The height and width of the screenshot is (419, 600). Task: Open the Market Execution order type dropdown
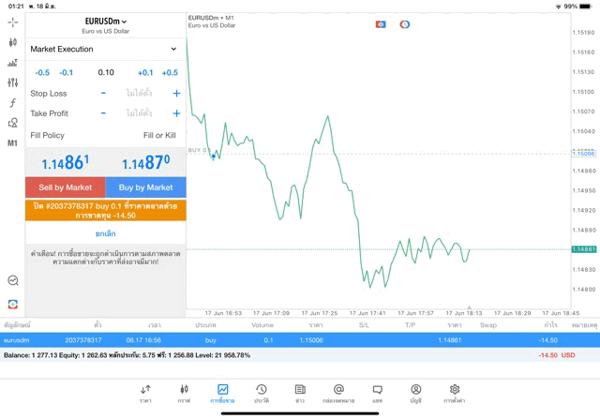click(x=103, y=49)
